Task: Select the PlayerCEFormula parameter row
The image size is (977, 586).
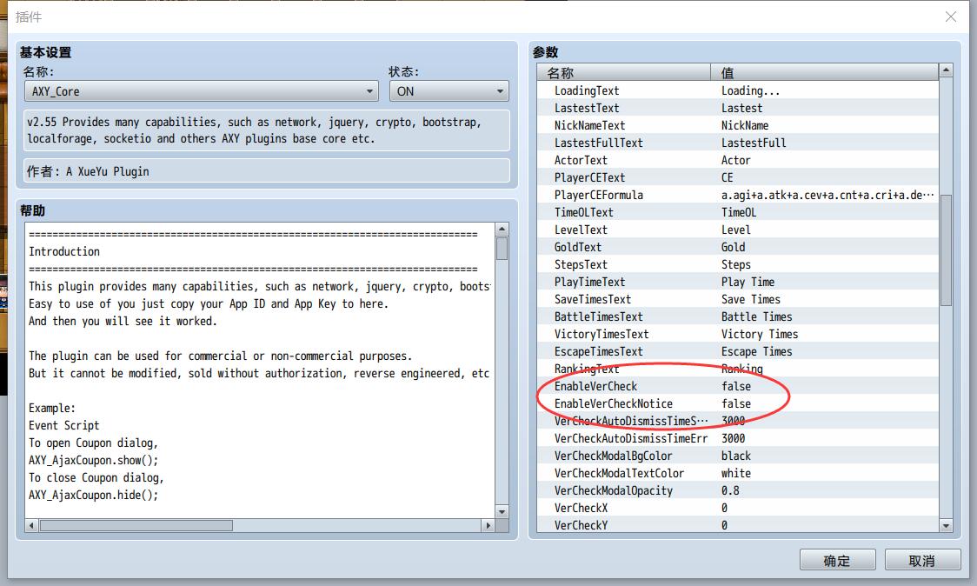Action: point(738,195)
